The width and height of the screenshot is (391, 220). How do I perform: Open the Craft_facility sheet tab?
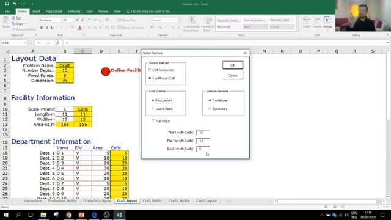click(152, 200)
